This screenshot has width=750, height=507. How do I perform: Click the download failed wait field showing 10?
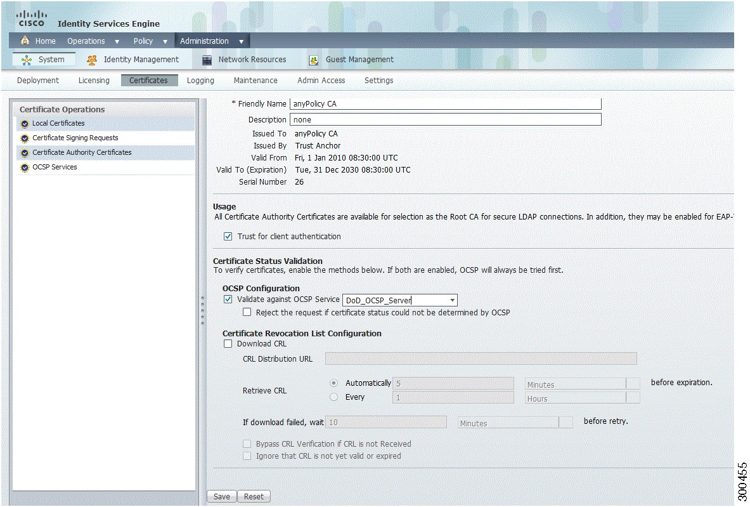tap(386, 422)
